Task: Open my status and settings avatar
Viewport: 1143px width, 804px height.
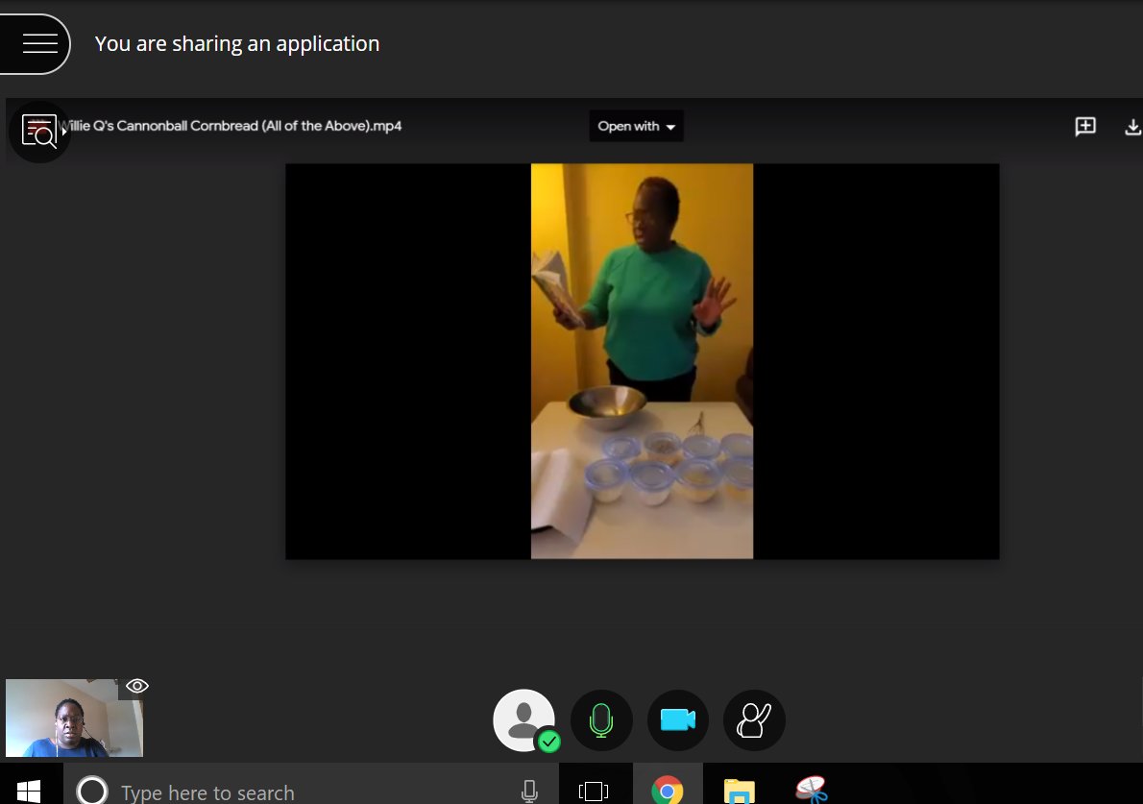Action: [524, 720]
